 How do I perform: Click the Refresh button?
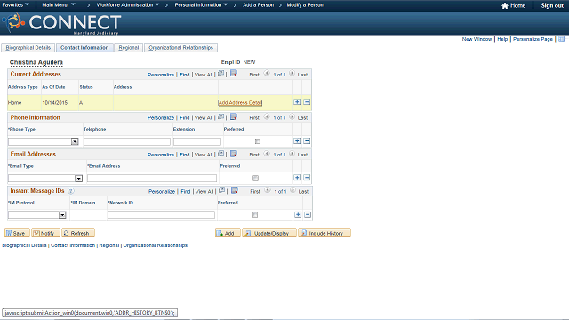pos(78,233)
